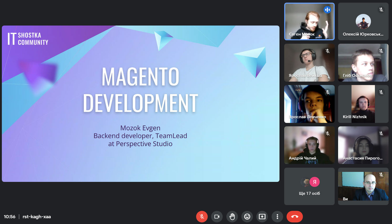392x224 pixels.
Task: Click the meeting code rst-kagh-xaa
Action: click(x=37, y=217)
